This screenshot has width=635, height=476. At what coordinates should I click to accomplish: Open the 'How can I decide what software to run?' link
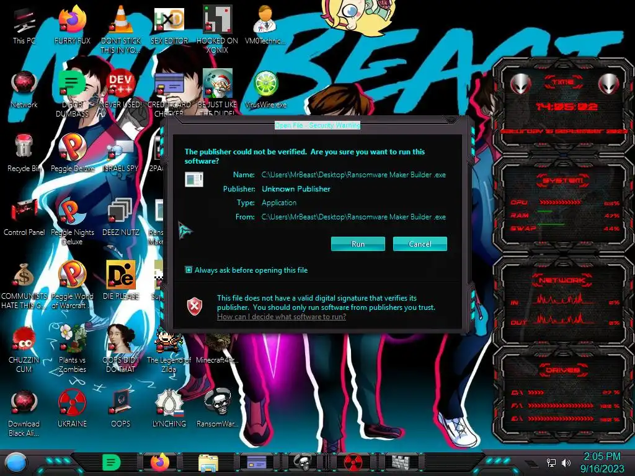(282, 317)
